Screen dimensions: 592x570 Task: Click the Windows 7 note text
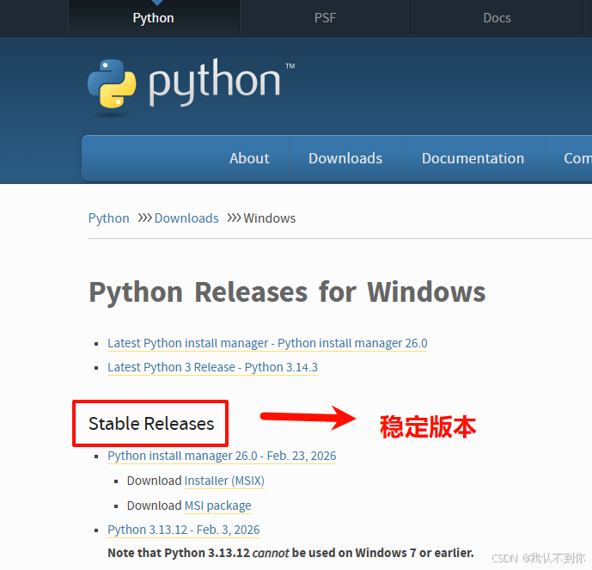(x=290, y=553)
